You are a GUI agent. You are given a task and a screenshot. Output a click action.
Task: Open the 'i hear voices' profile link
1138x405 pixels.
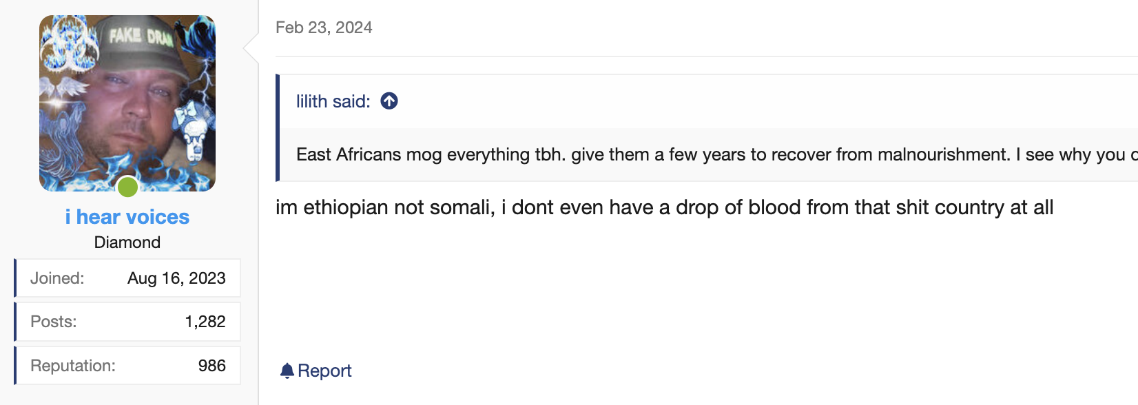pyautogui.click(x=127, y=217)
